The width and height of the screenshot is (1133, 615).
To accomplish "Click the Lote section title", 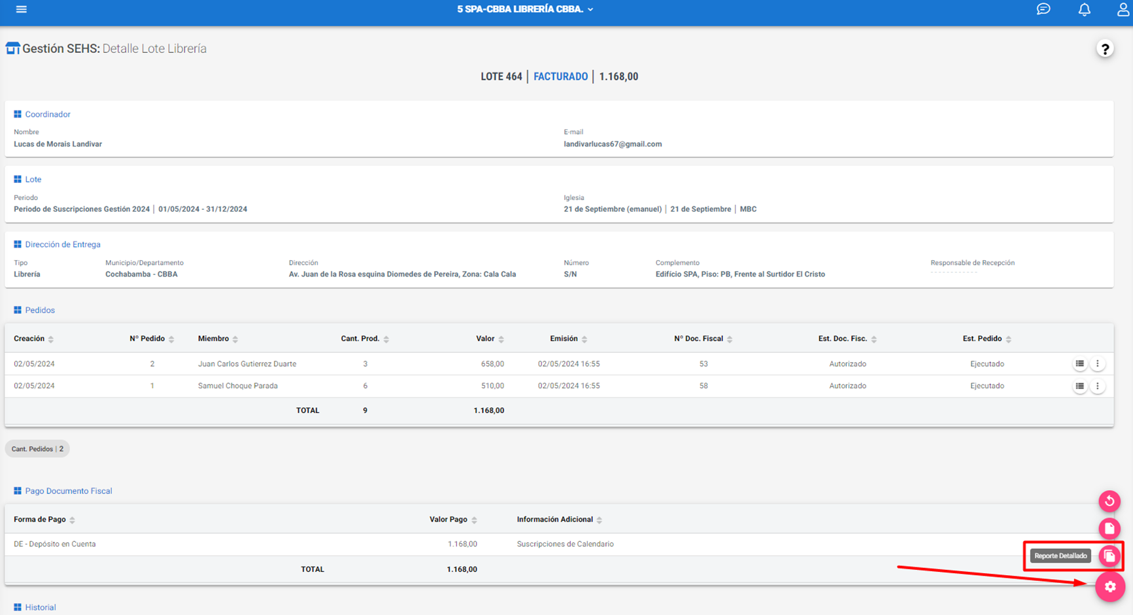I will [x=33, y=179].
